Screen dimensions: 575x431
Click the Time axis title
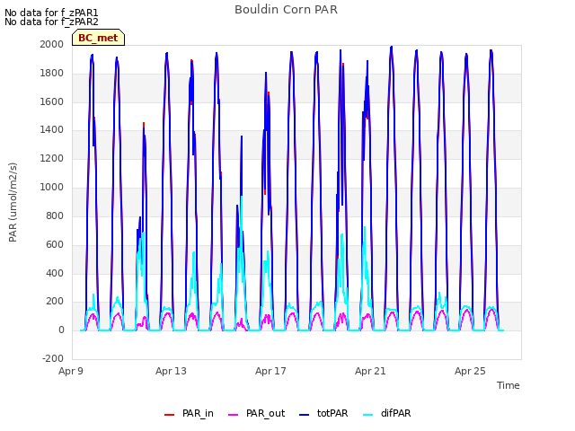[509, 385]
